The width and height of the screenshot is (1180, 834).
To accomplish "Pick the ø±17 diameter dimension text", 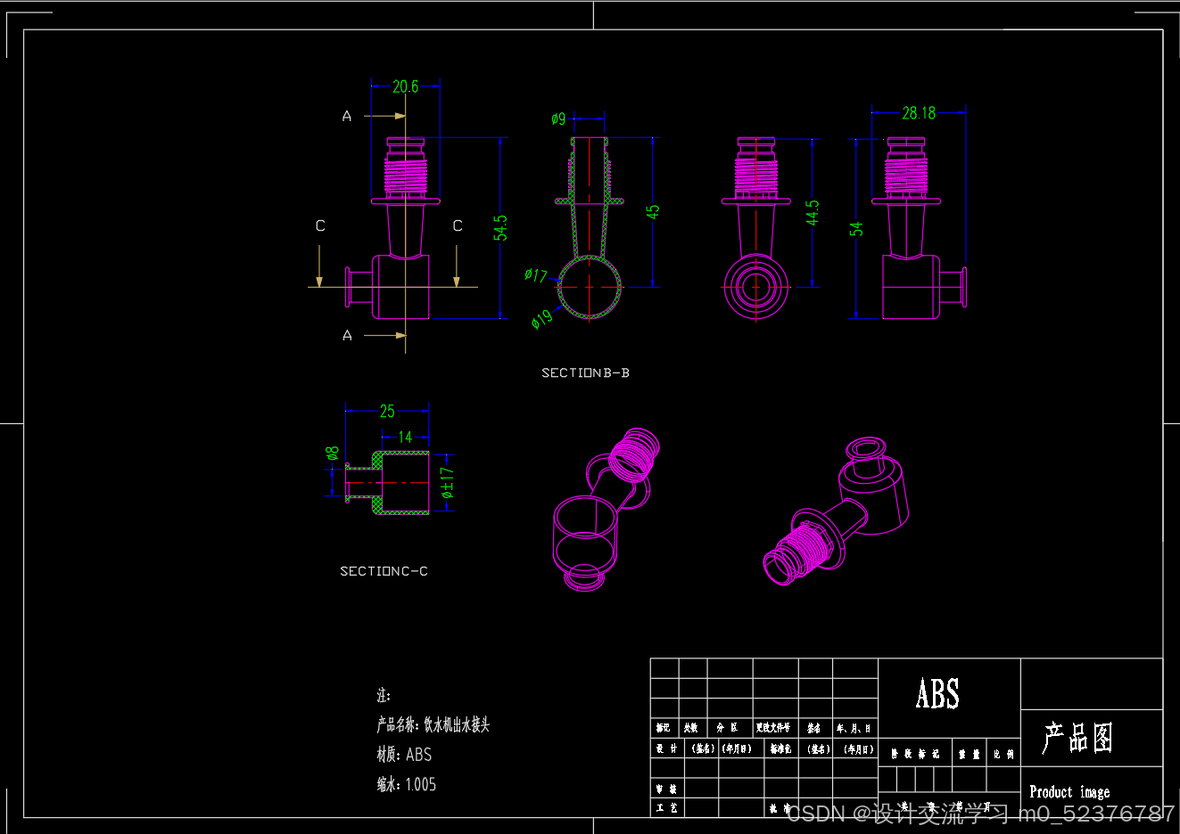I will [x=448, y=483].
